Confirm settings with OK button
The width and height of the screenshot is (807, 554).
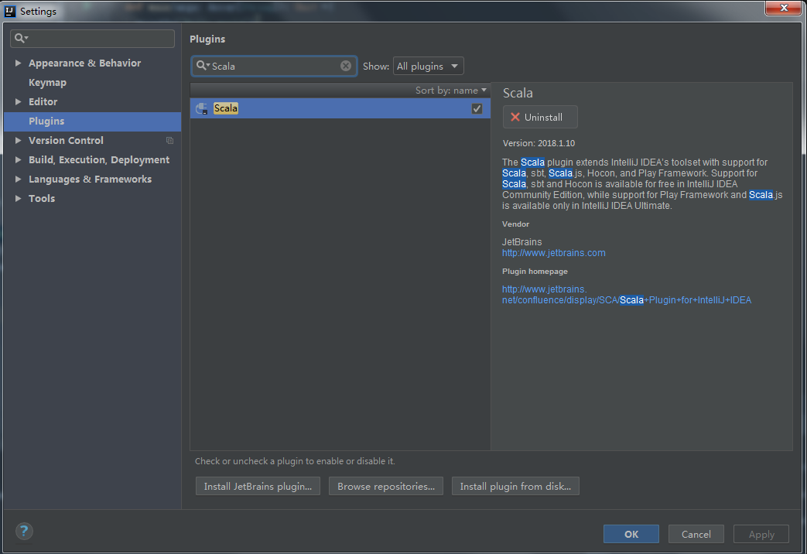pyautogui.click(x=631, y=534)
